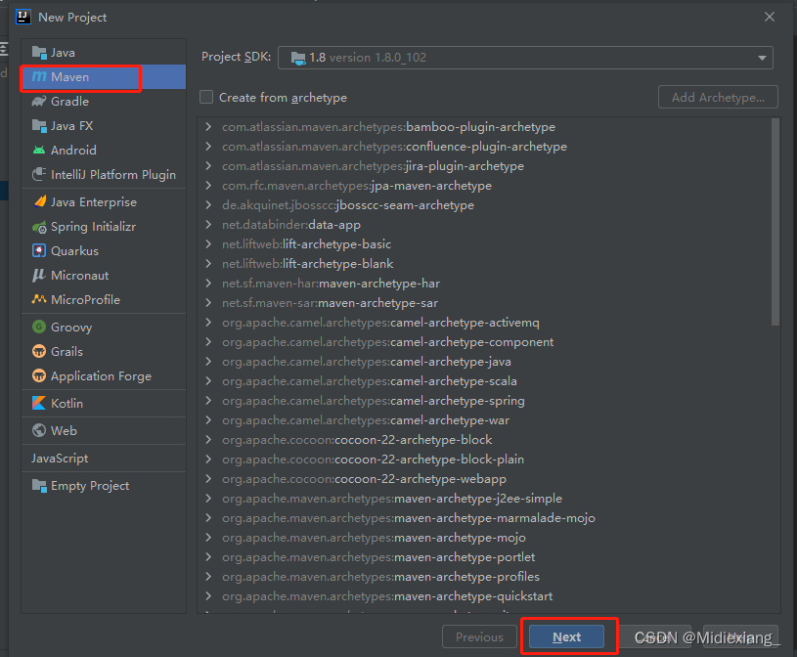This screenshot has width=797, height=657.
Task: Click the IntelliJ IDEA logo in title bar
Action: 23,17
